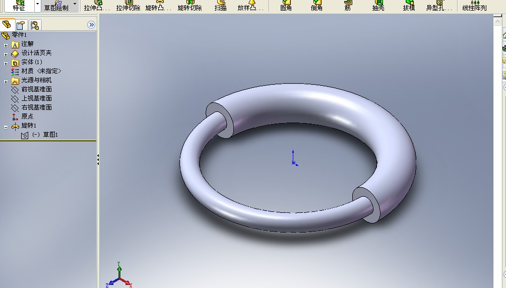Image resolution: width=506 pixels, height=288 pixels.
Task: Expand the 光源与相机 node
Action: 6,82
